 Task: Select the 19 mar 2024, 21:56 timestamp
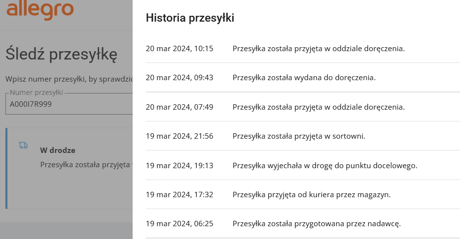coord(179,136)
